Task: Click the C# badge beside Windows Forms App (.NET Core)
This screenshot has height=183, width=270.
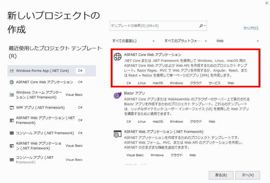Action: 80,71
